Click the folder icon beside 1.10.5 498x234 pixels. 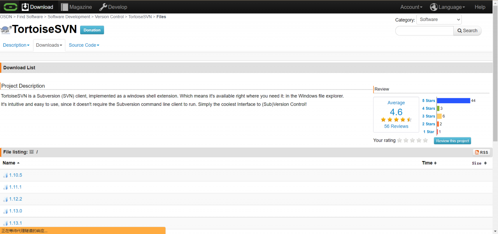[5, 175]
